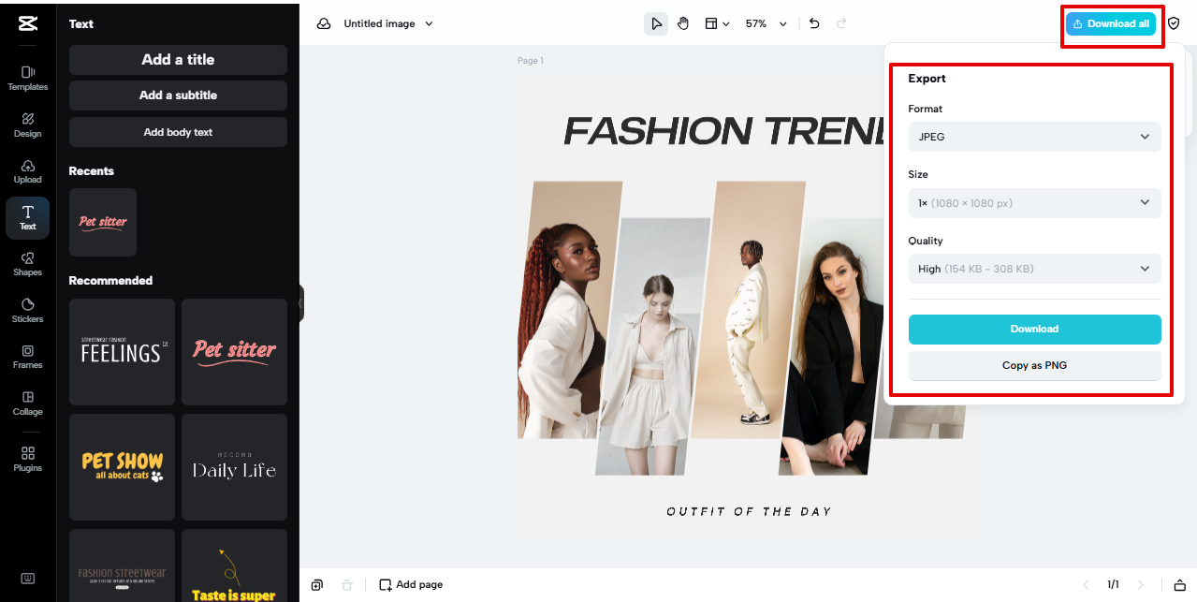Open the Size dropdown showing 1080 x 1080
Viewport: 1197px width, 602px height.
pos(1034,202)
